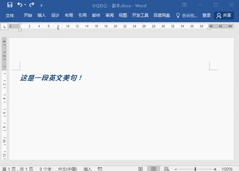Image resolution: width=239 pixels, height=171 pixels.
Task: Click the macro recording icon in status bar
Action: point(100,169)
